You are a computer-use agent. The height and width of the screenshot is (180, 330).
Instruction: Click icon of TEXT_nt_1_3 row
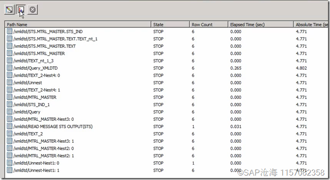point(9,61)
